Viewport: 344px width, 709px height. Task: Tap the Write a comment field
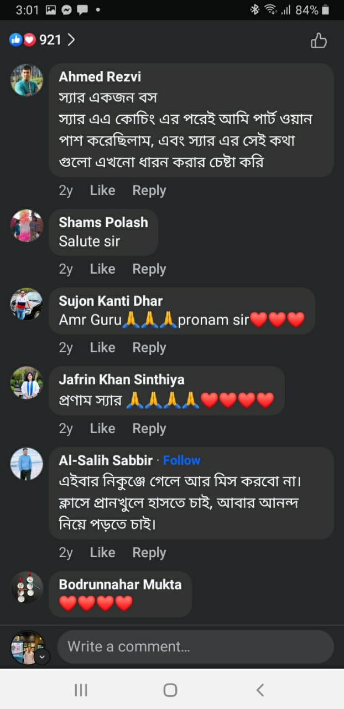(x=195, y=646)
